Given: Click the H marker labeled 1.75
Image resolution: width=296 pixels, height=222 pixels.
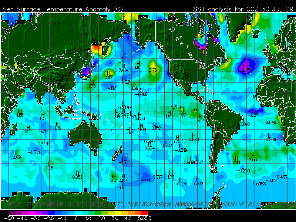Looking at the screenshot, I should pos(92,82).
